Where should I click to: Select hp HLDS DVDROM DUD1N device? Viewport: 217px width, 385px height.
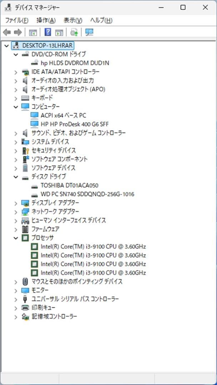point(75,63)
